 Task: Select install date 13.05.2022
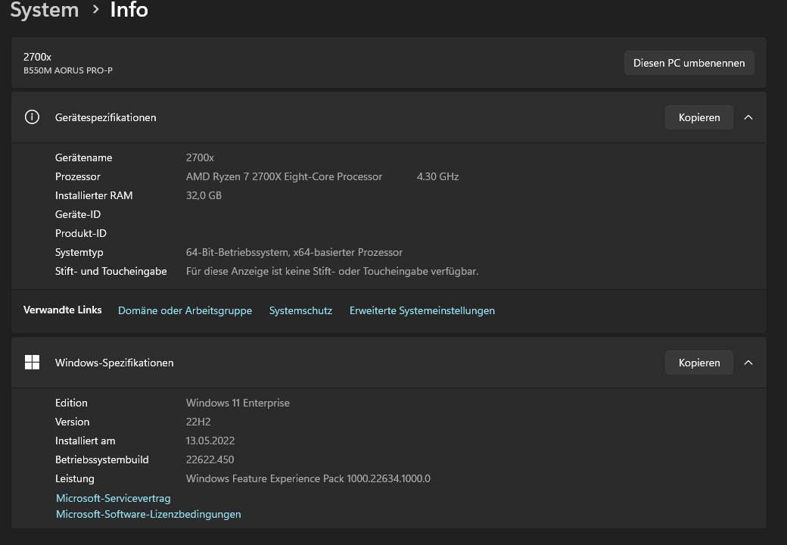210,441
